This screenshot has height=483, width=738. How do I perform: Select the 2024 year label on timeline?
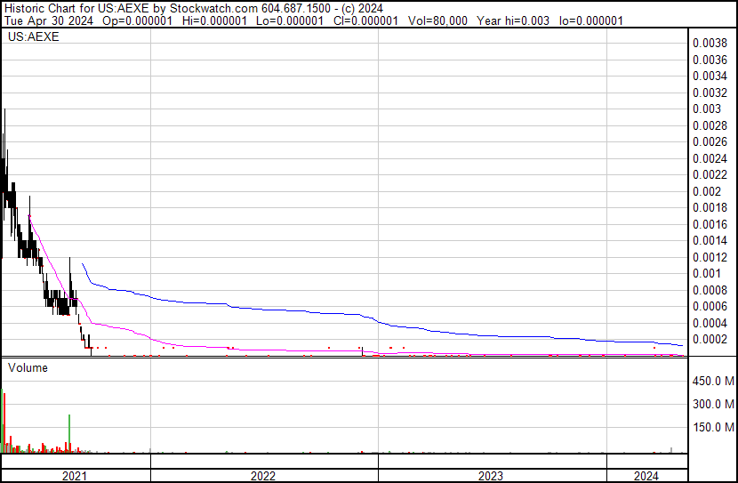(x=646, y=476)
